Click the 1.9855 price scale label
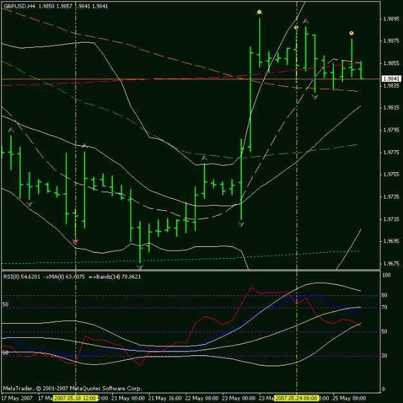 pyautogui.click(x=391, y=63)
